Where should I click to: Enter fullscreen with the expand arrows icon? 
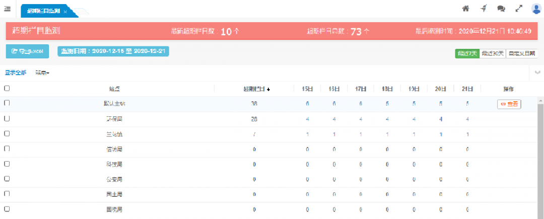coord(519,9)
